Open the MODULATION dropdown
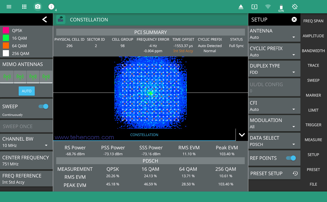327x202 pixels. pyautogui.click(x=274, y=123)
